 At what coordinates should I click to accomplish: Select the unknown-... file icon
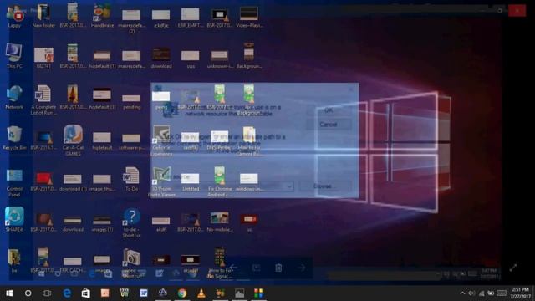tap(219, 59)
